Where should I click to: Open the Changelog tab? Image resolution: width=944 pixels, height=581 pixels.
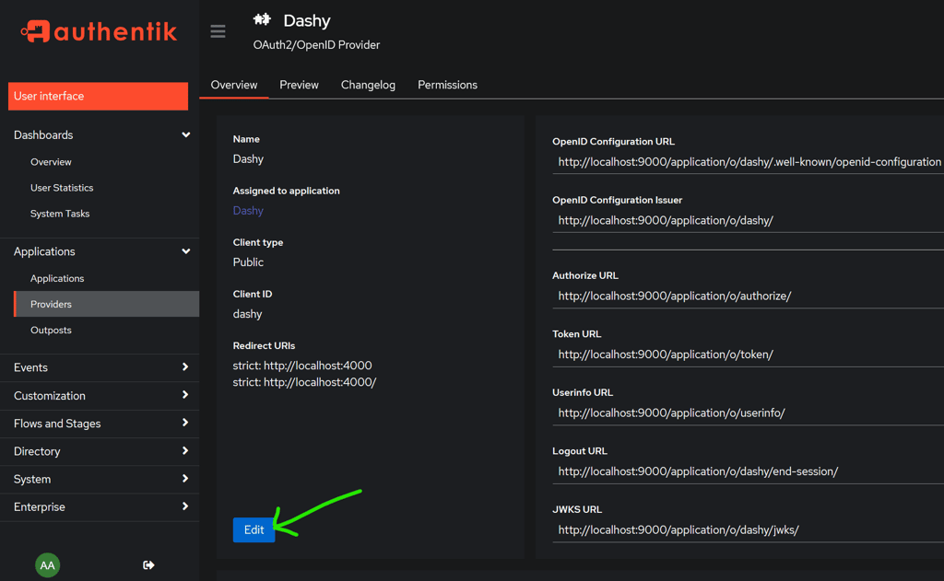tap(368, 85)
